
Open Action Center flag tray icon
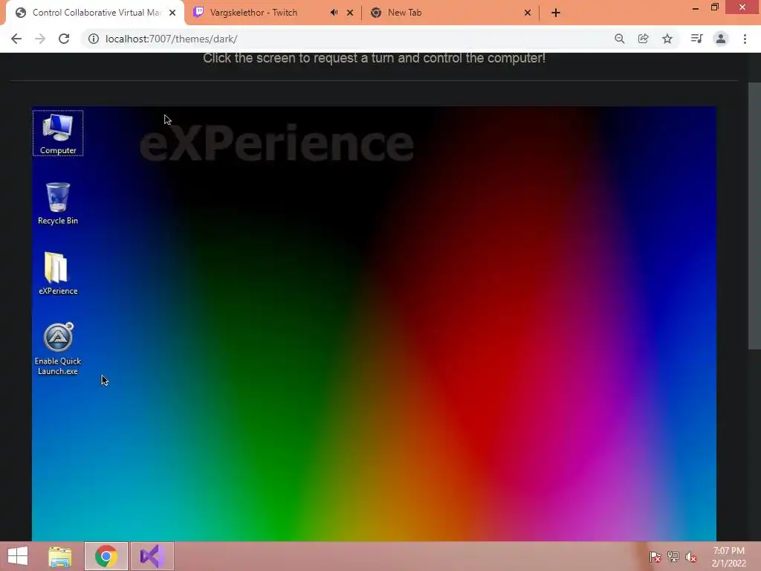[x=655, y=557]
